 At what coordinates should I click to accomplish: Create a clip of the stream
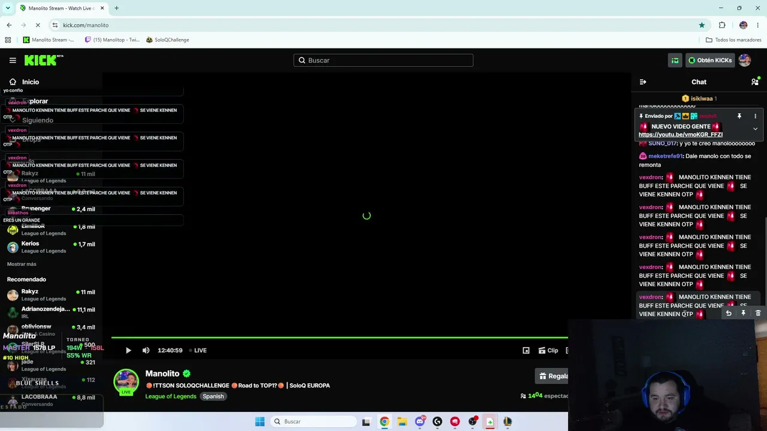pos(548,351)
